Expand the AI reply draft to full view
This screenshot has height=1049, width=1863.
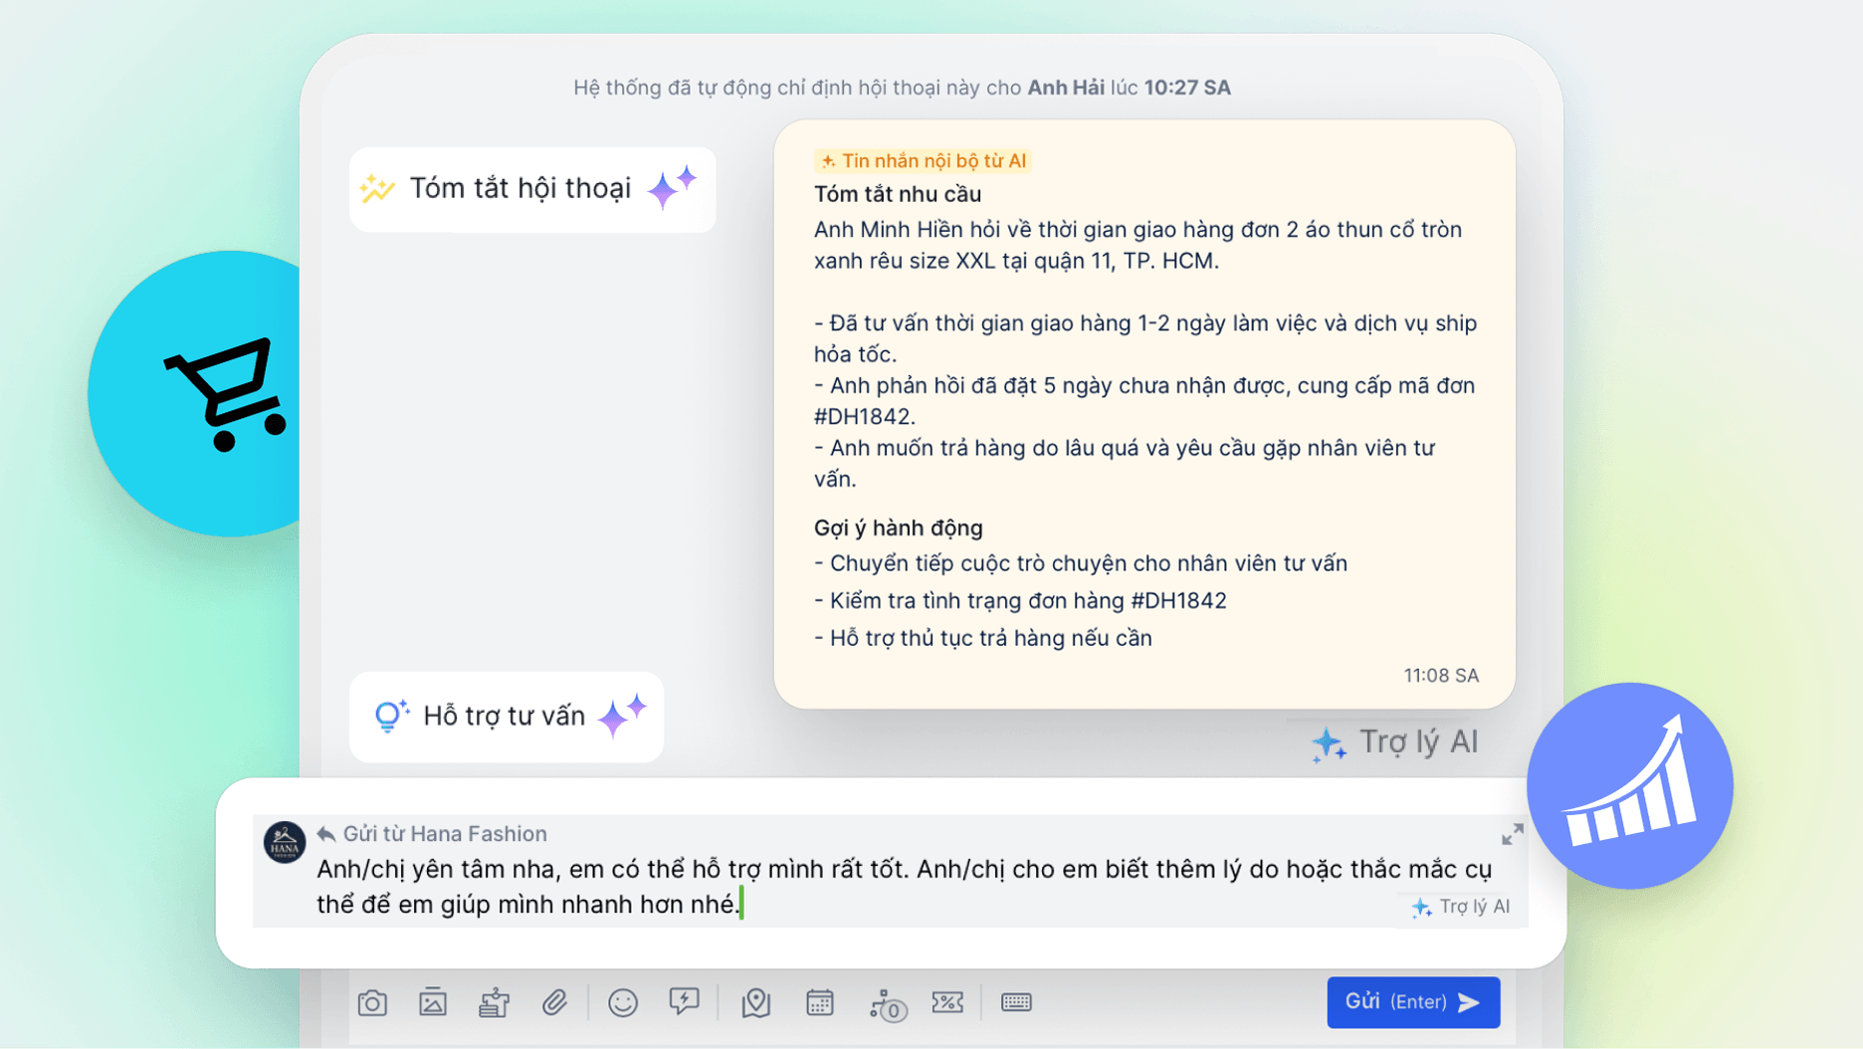1512,835
